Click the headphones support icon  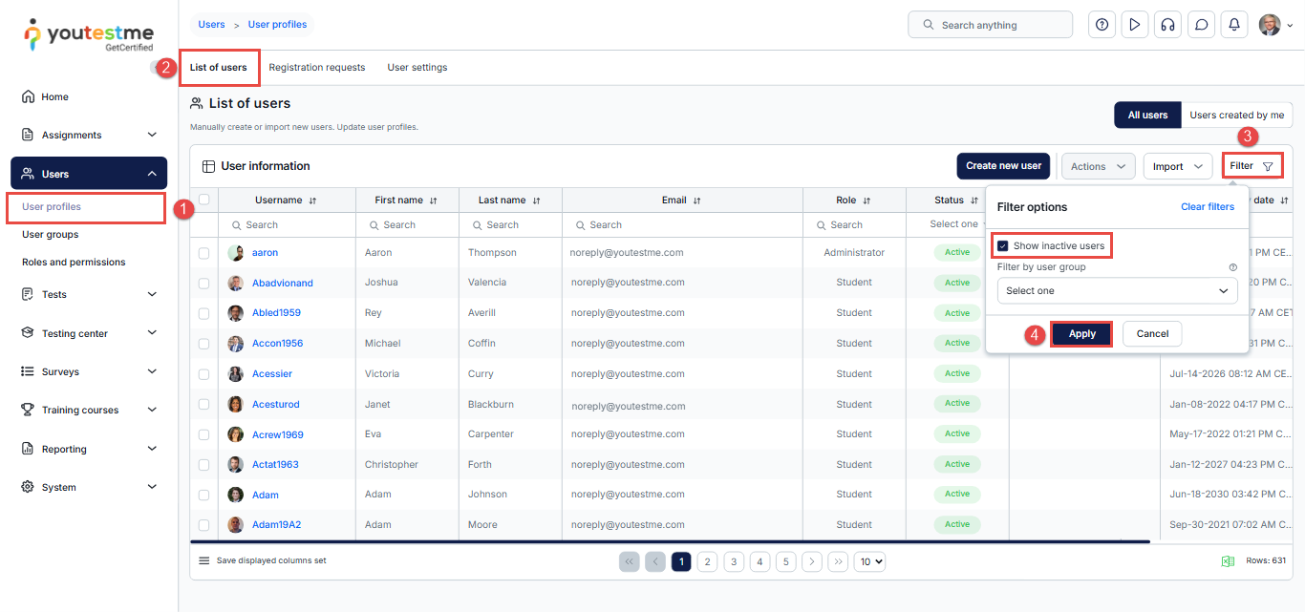click(x=1167, y=25)
